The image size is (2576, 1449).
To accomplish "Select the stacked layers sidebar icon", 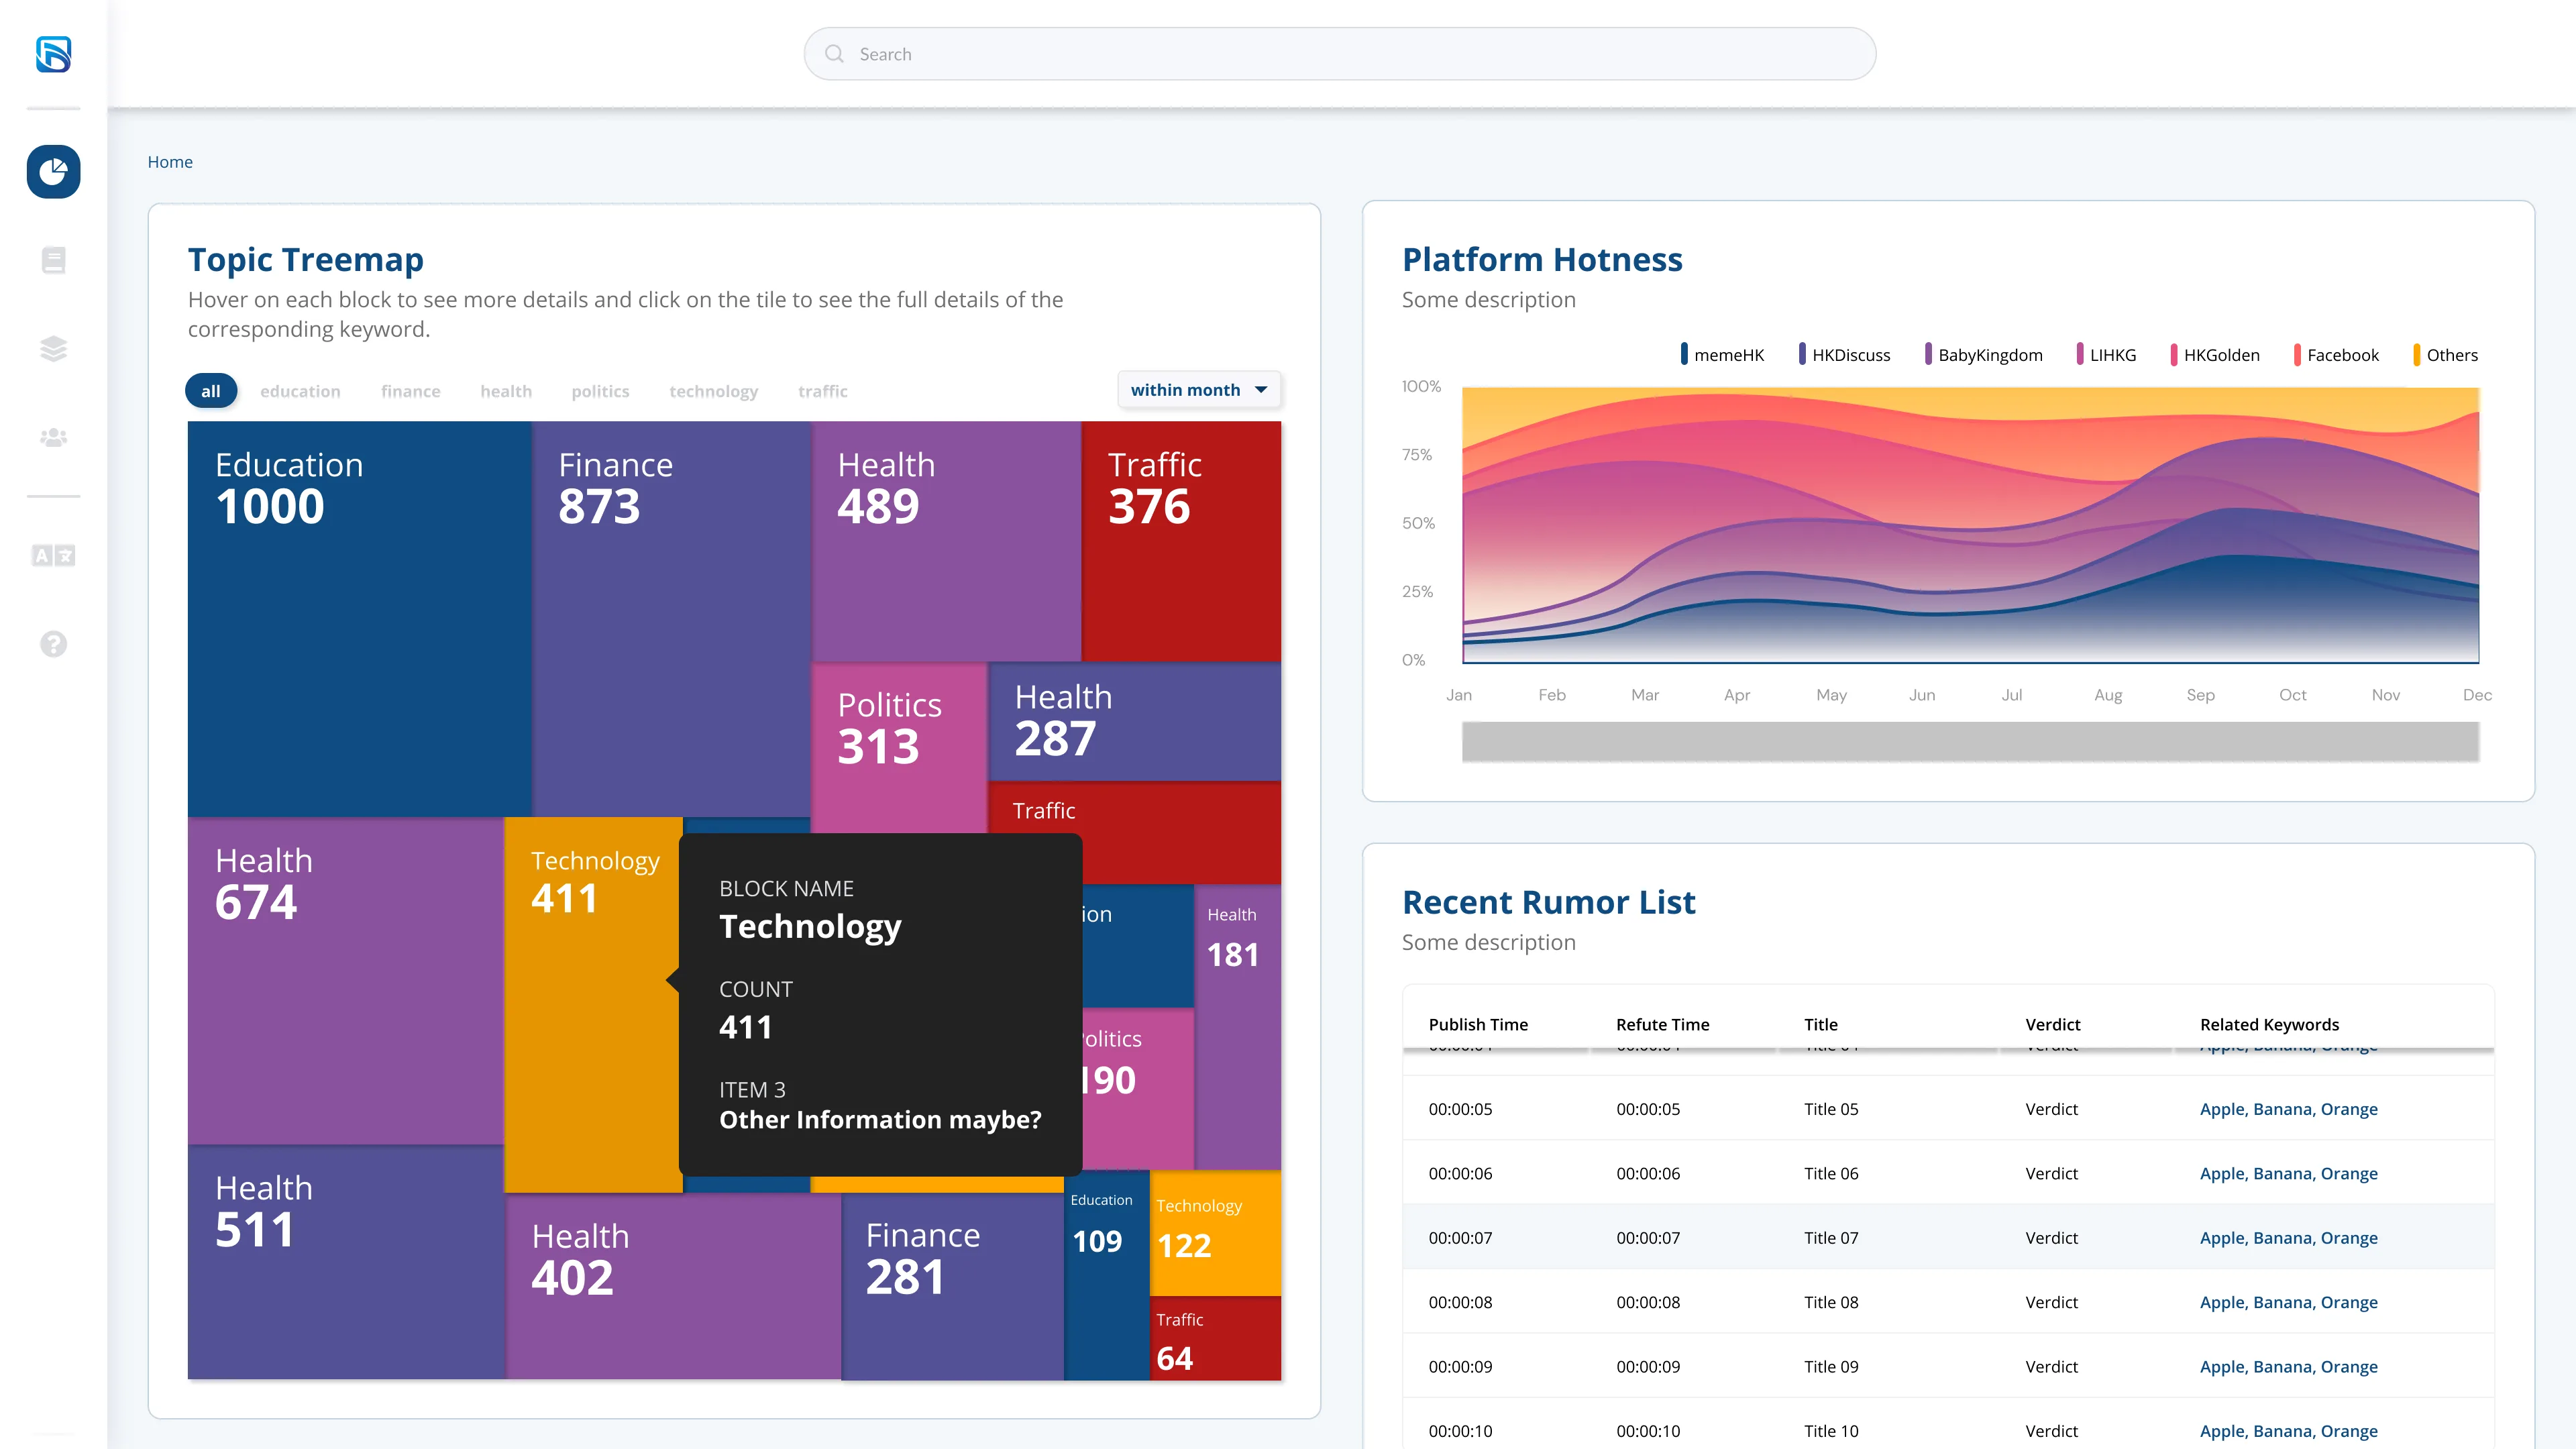I will point(53,348).
